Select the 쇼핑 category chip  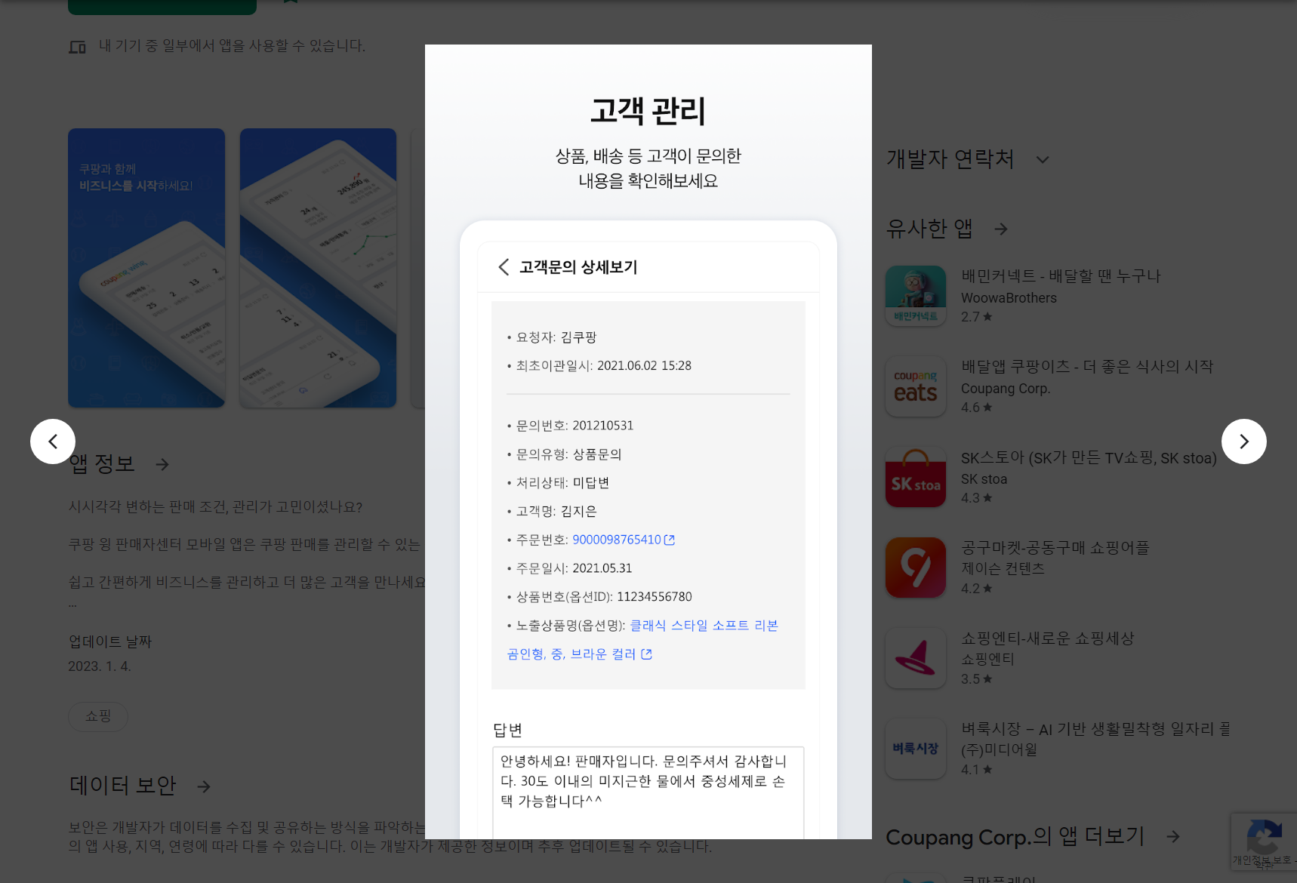point(97,716)
